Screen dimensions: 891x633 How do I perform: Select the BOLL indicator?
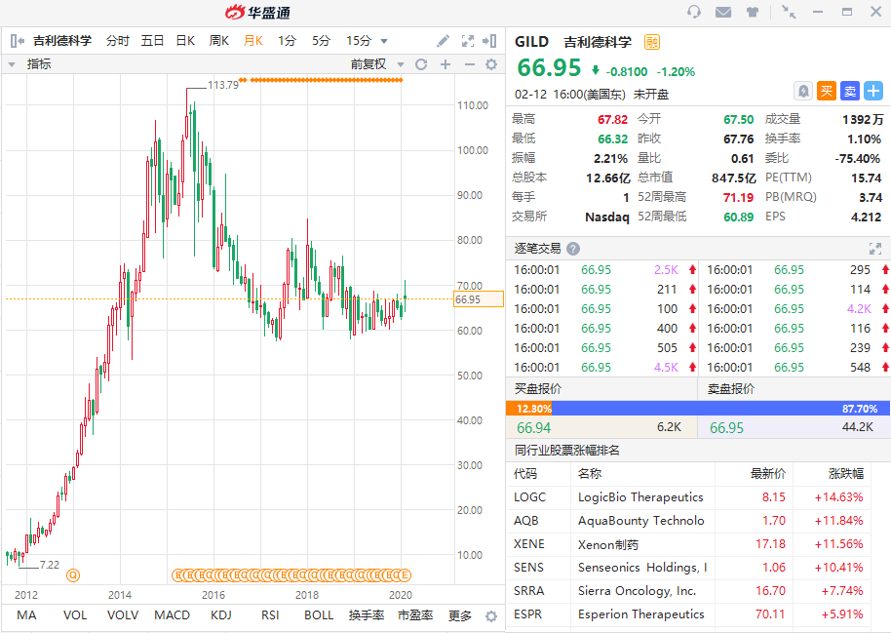[x=319, y=615]
